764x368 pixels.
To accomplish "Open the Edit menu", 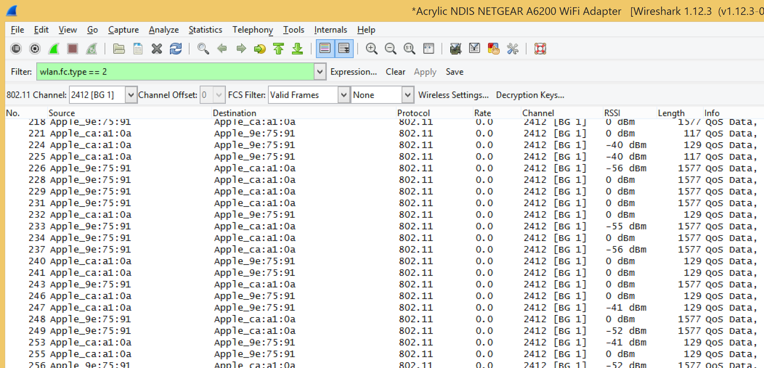I will (42, 30).
